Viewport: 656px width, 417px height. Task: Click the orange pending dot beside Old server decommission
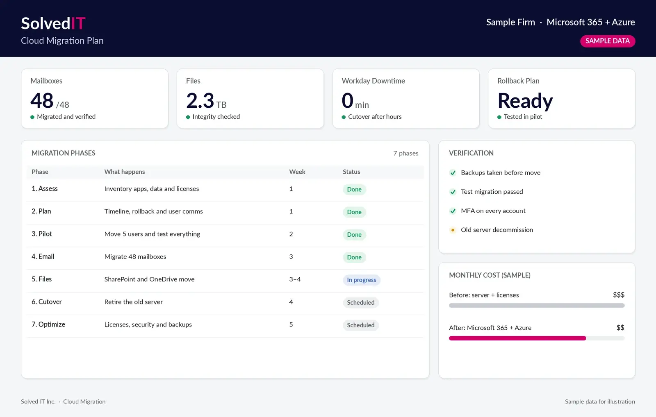[x=453, y=230]
